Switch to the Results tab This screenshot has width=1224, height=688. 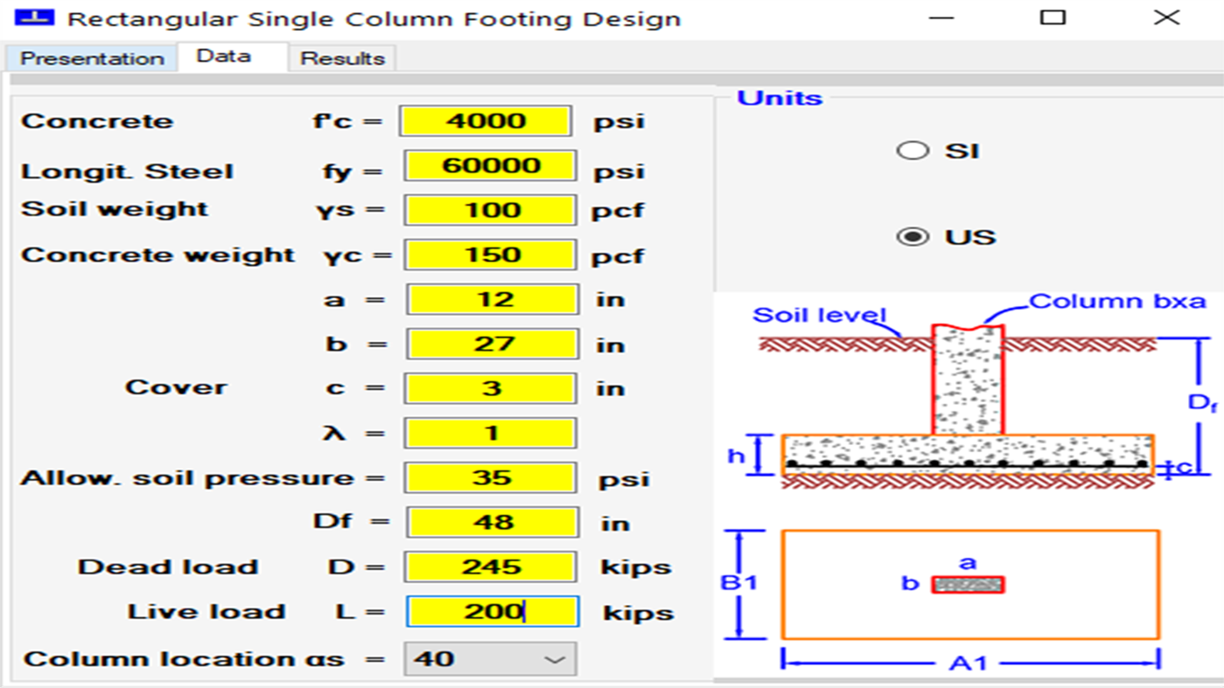pyautogui.click(x=341, y=58)
